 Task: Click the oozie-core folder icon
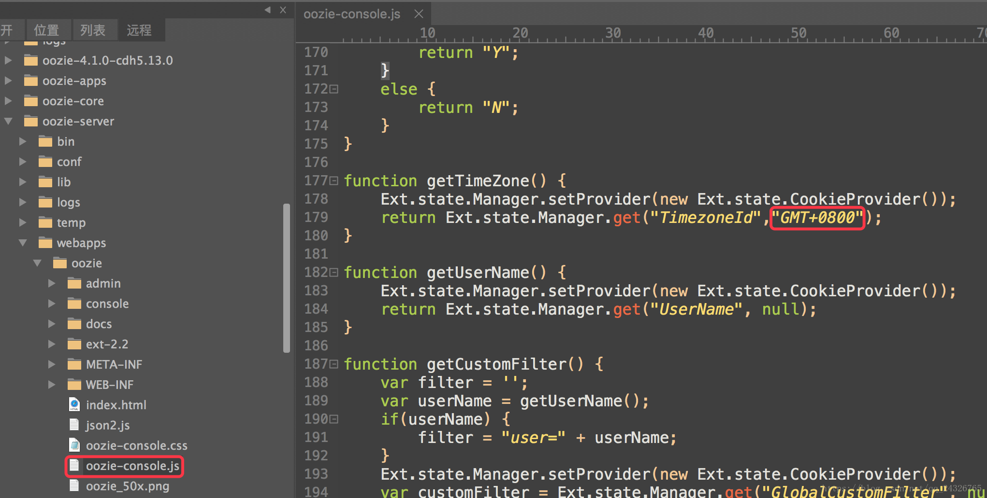click(31, 101)
